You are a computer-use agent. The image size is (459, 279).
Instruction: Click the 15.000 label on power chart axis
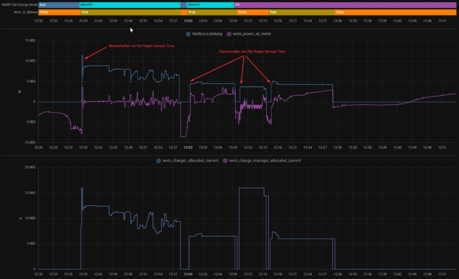click(x=29, y=41)
